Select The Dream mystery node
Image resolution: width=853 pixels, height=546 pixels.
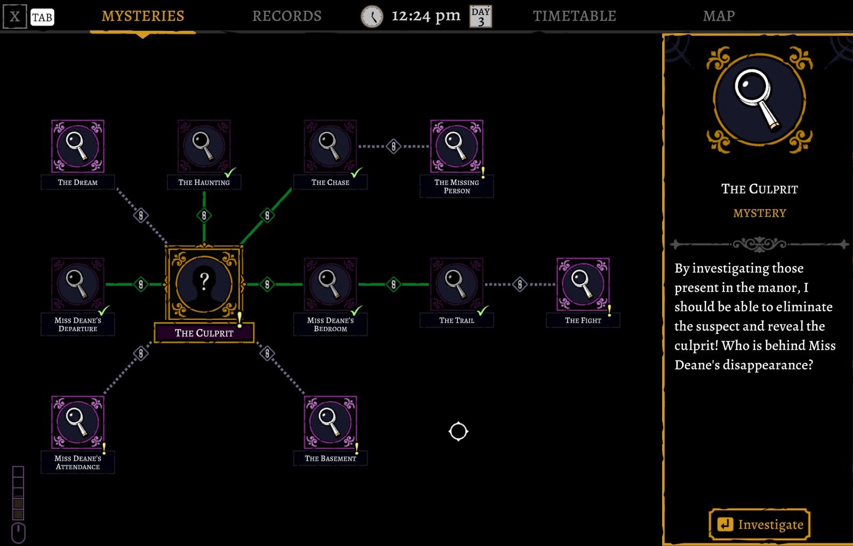(x=78, y=146)
